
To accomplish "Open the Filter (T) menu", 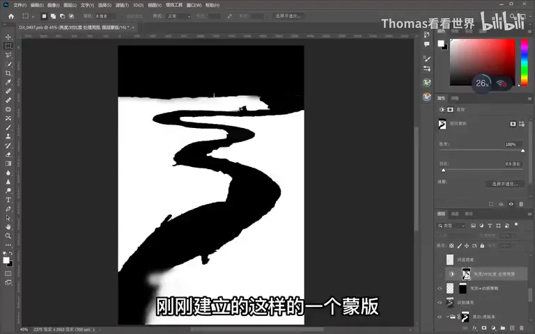I will [122, 5].
